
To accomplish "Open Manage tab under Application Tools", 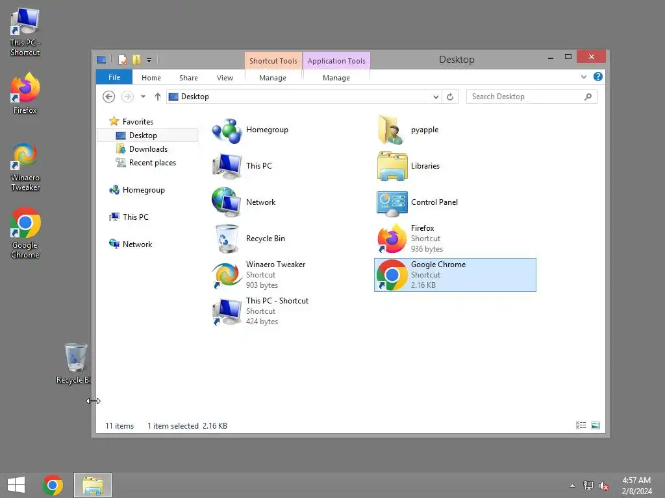I will (336, 78).
